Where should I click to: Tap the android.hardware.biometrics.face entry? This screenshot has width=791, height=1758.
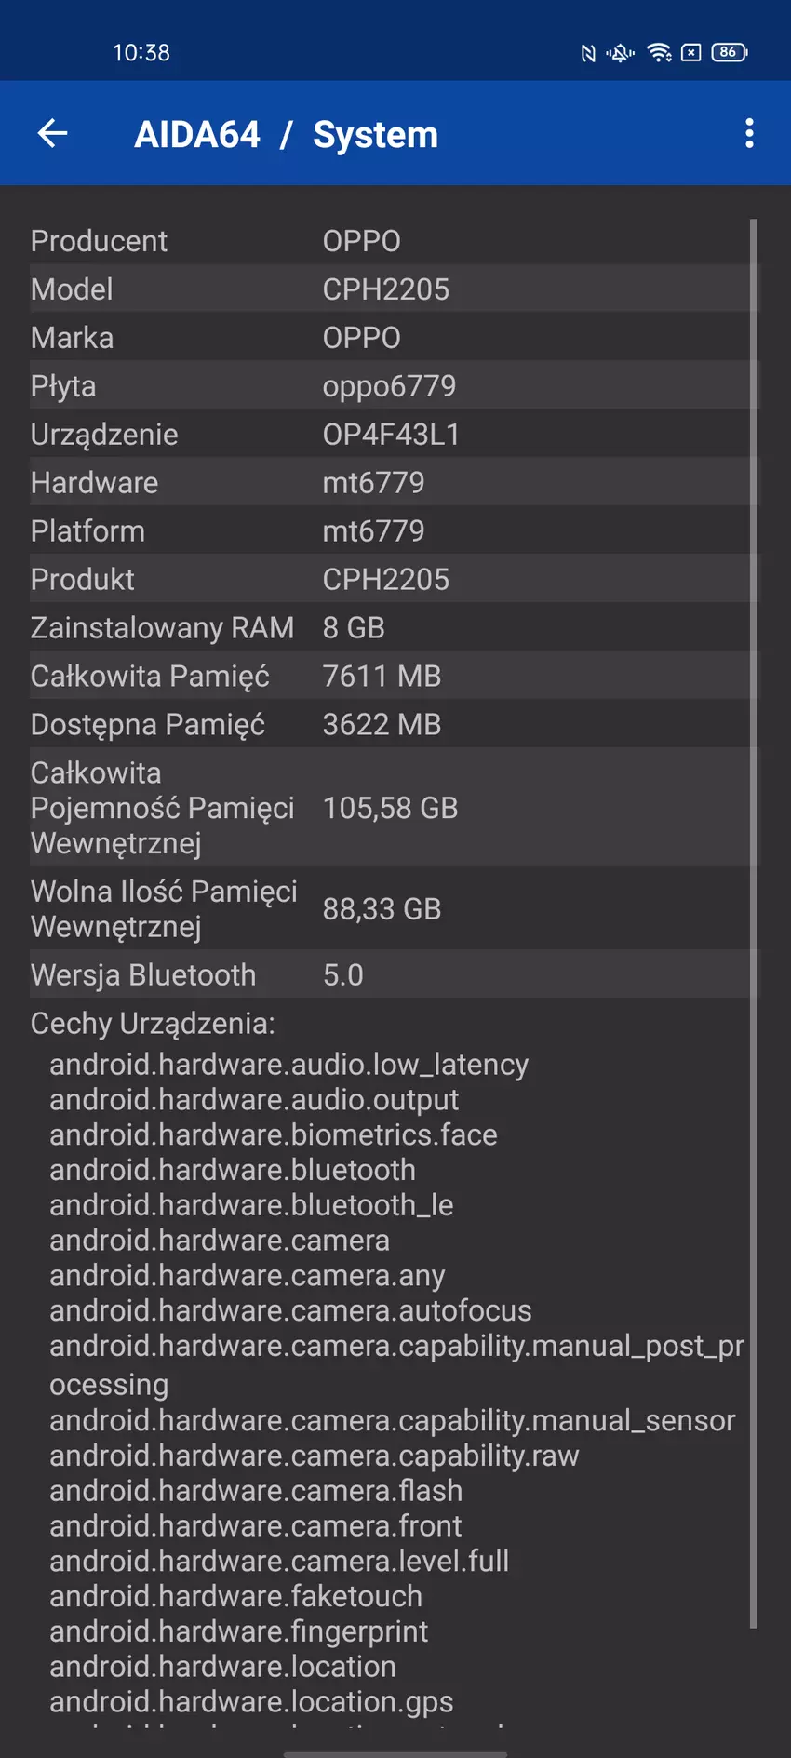(x=274, y=1134)
